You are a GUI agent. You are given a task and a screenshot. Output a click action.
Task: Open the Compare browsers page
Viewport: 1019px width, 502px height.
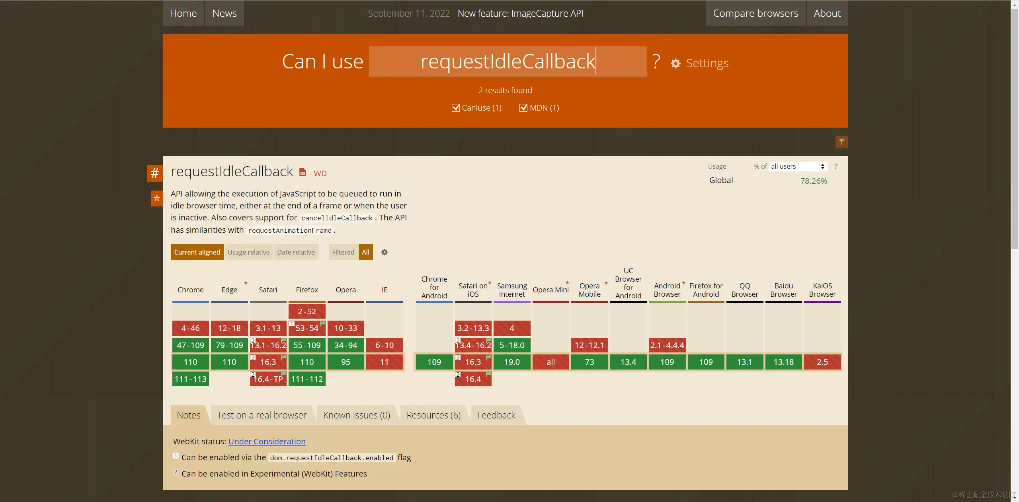pyautogui.click(x=755, y=13)
